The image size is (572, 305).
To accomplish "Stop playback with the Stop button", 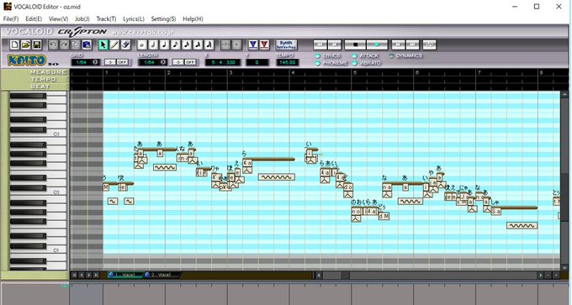I will click(x=355, y=45).
